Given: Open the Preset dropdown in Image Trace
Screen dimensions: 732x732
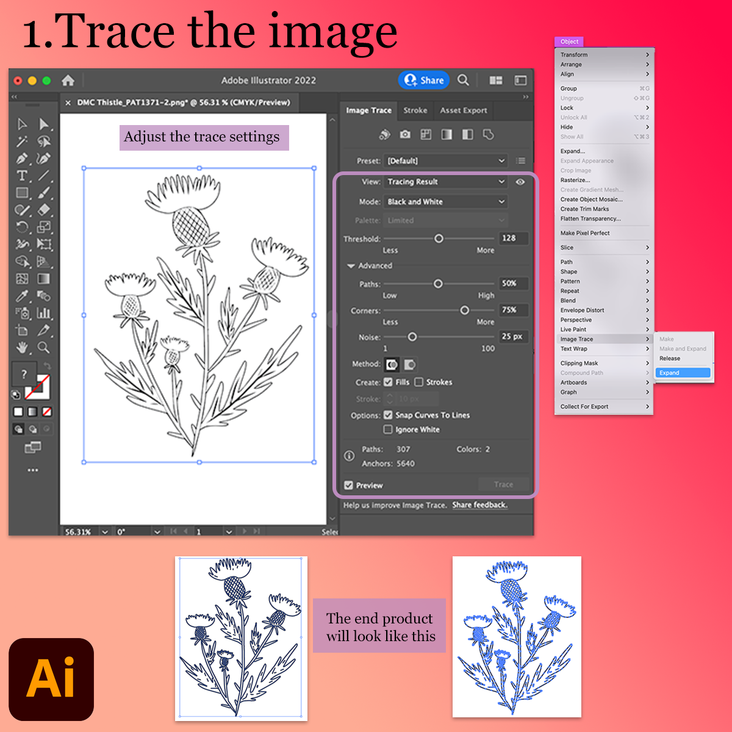Looking at the screenshot, I should coord(445,160).
